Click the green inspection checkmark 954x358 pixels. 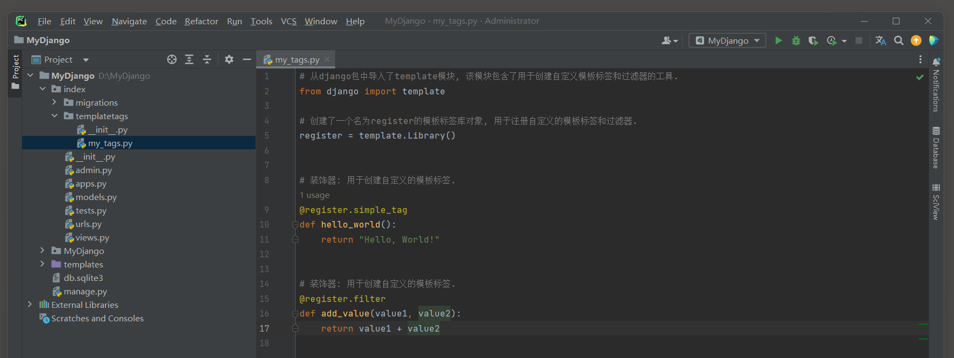(919, 77)
